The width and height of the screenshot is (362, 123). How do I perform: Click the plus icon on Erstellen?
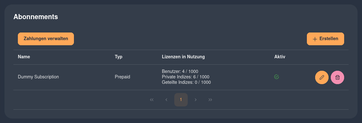pyautogui.click(x=315, y=39)
